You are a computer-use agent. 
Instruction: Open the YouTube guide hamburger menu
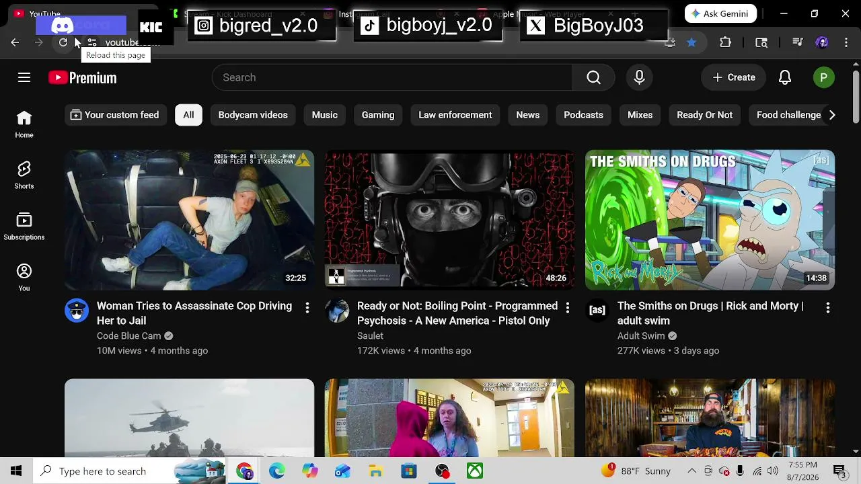(24, 77)
